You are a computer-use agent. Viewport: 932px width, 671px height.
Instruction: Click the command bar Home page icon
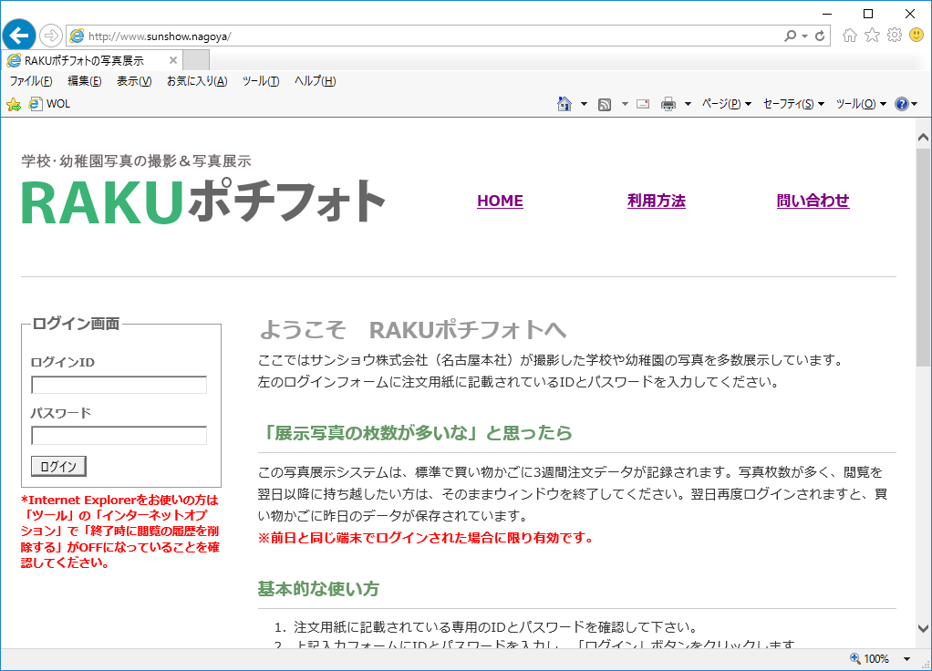(564, 104)
